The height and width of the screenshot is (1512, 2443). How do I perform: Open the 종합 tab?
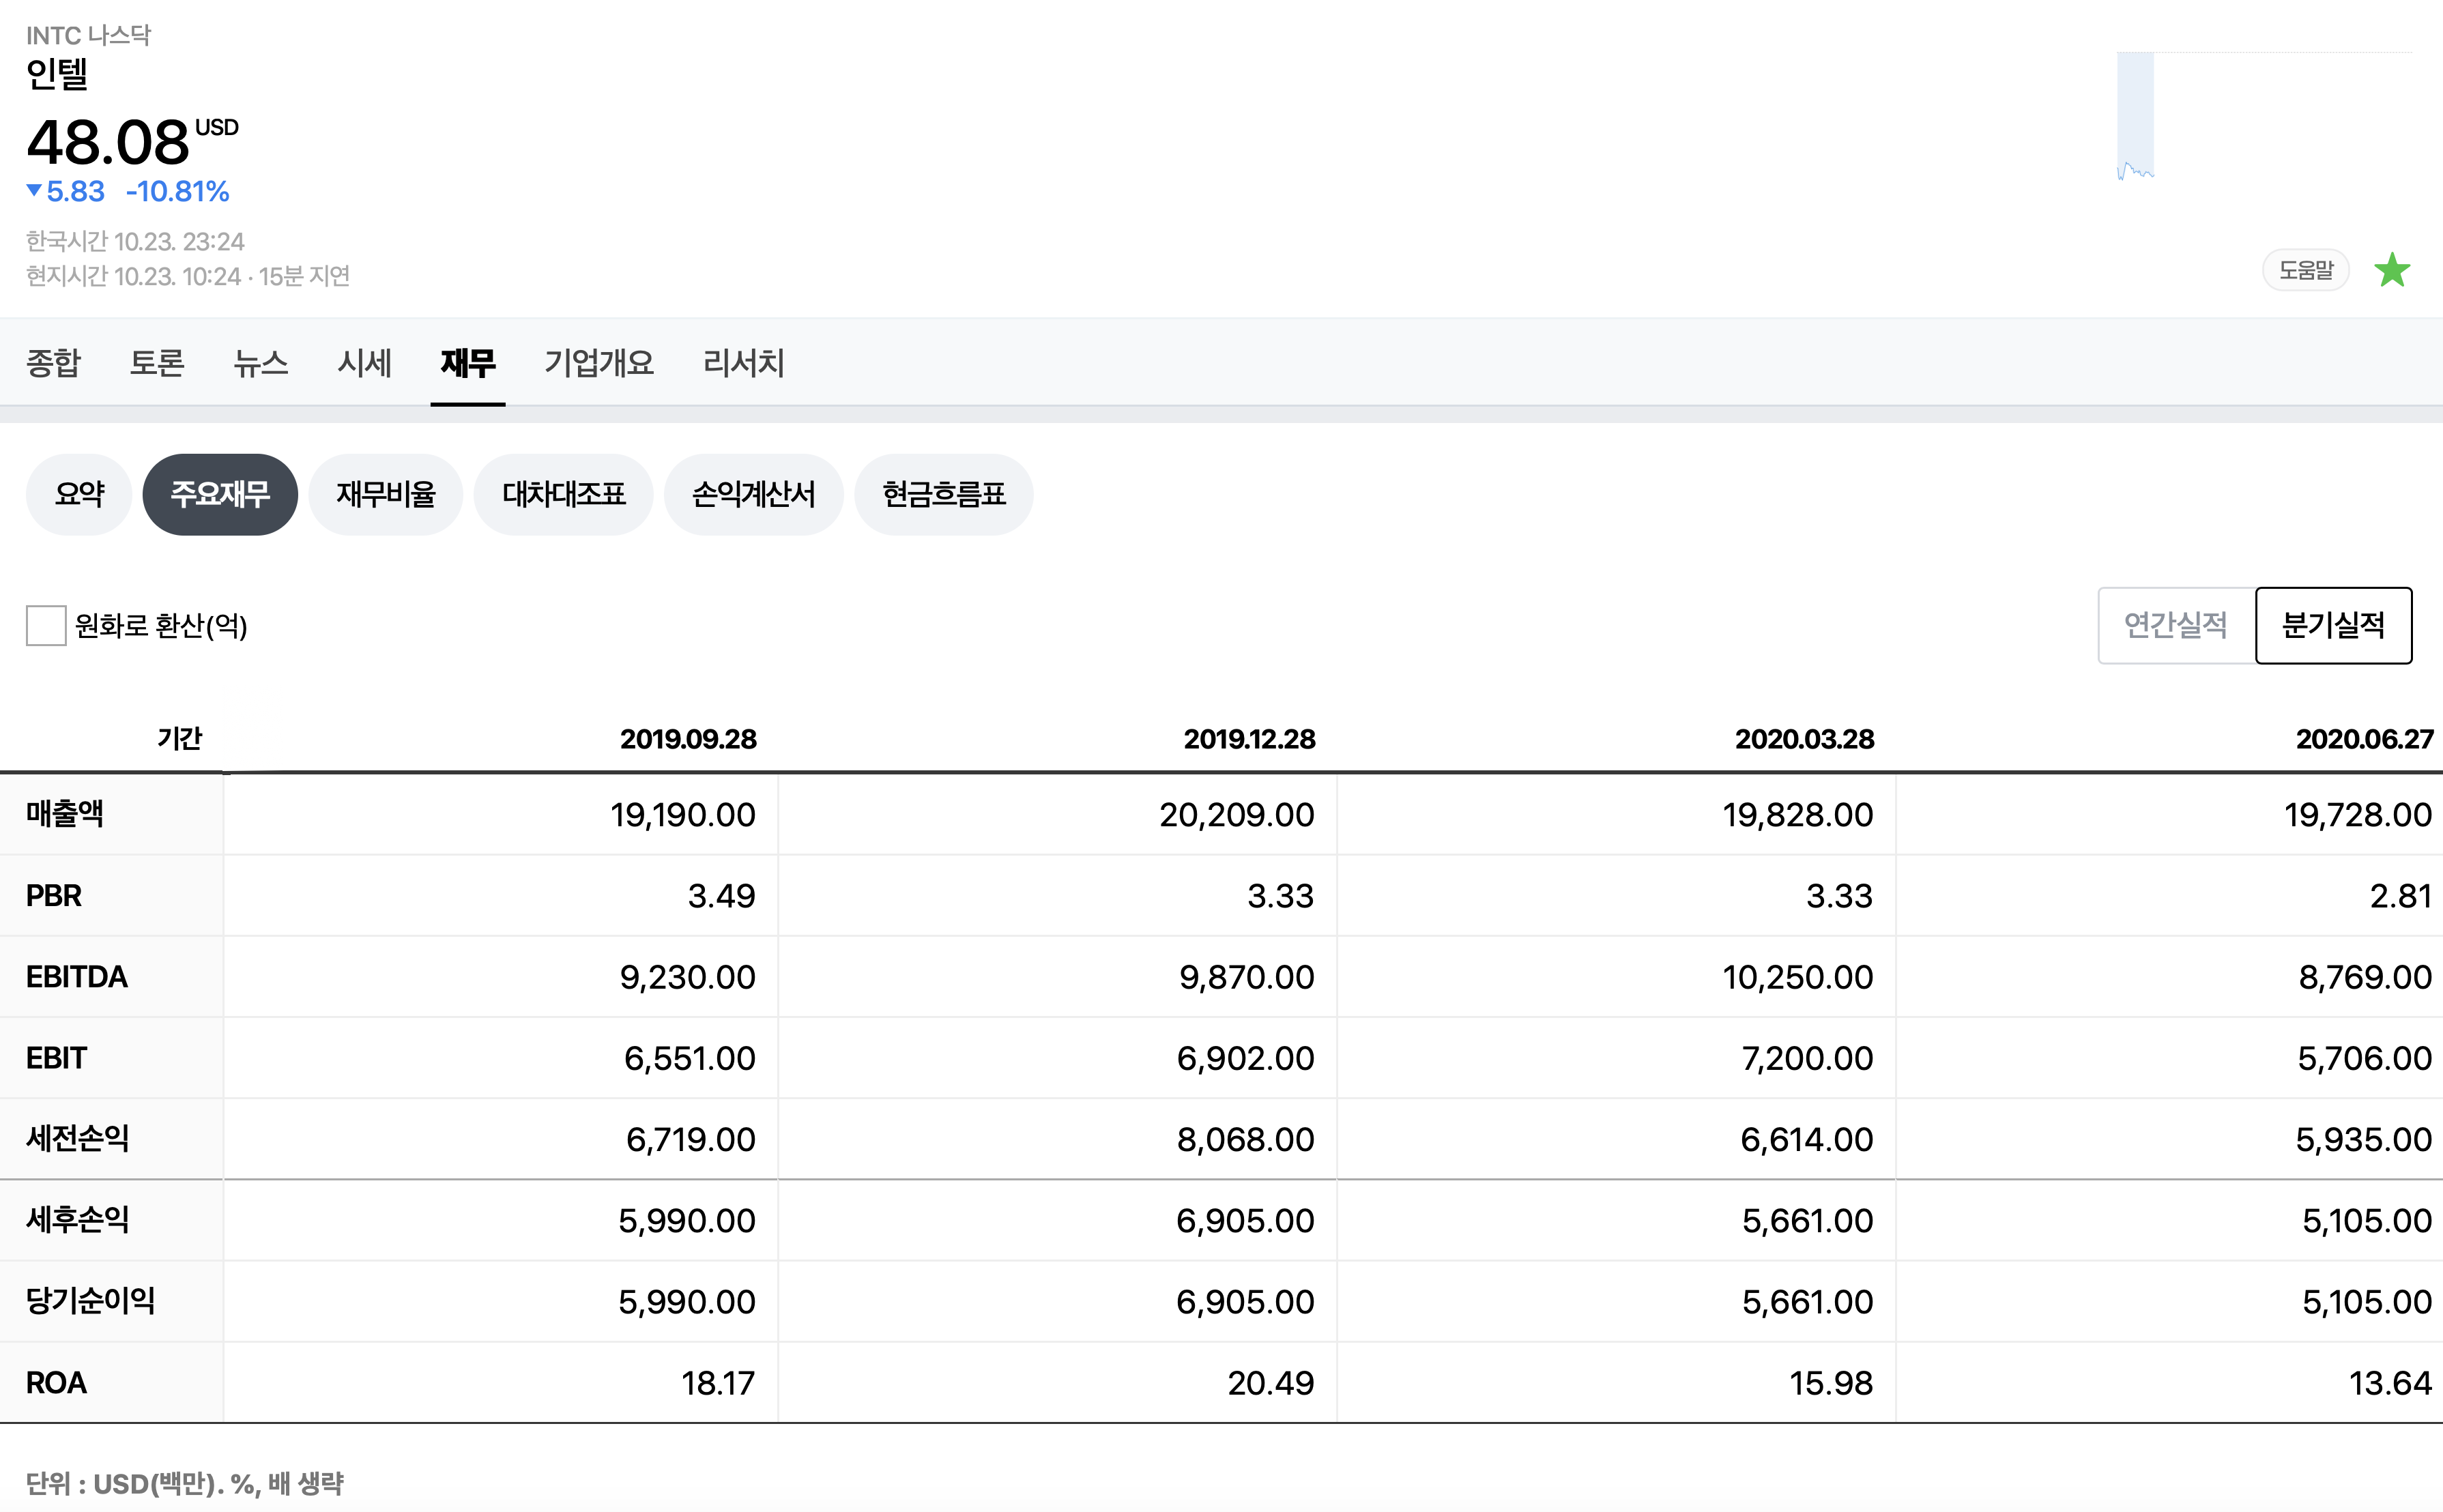pos(53,362)
